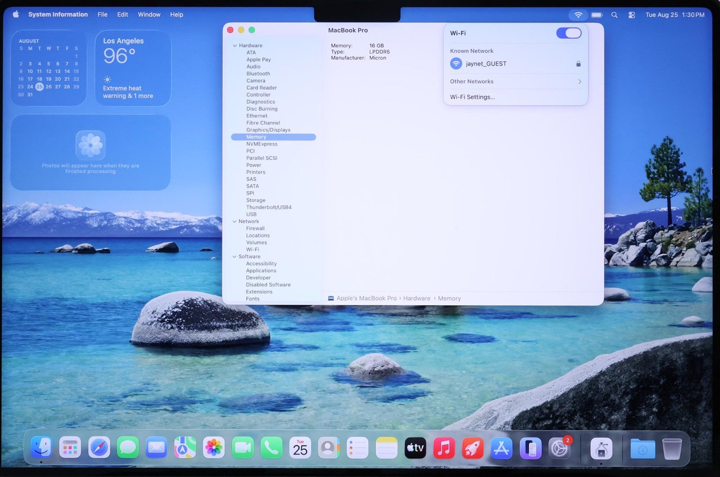Open Messages in the Dock
Image resolution: width=720 pixels, height=477 pixels.
point(128,448)
